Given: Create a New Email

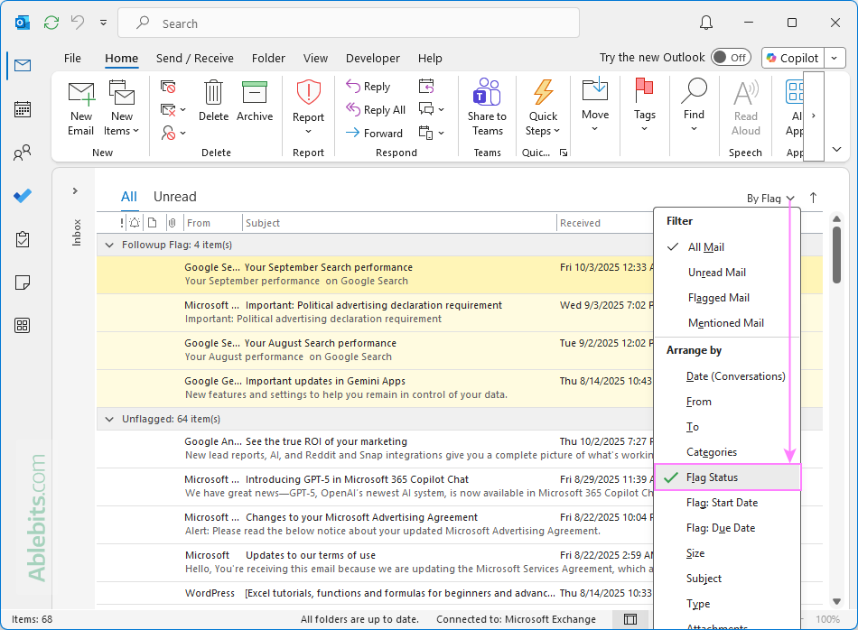Looking at the screenshot, I should tap(81, 108).
